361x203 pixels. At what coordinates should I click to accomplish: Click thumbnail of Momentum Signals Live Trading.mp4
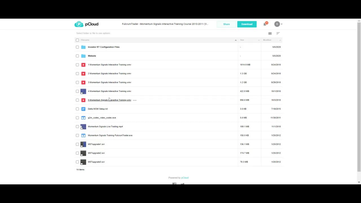(83, 127)
